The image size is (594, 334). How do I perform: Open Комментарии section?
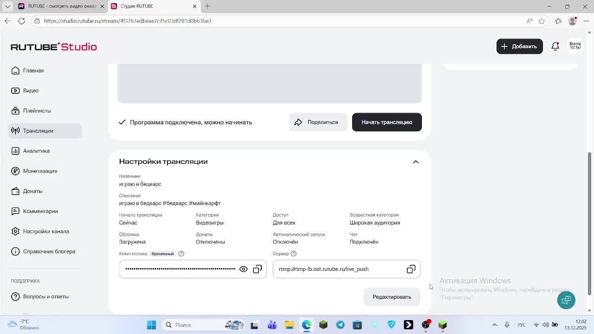(45, 211)
